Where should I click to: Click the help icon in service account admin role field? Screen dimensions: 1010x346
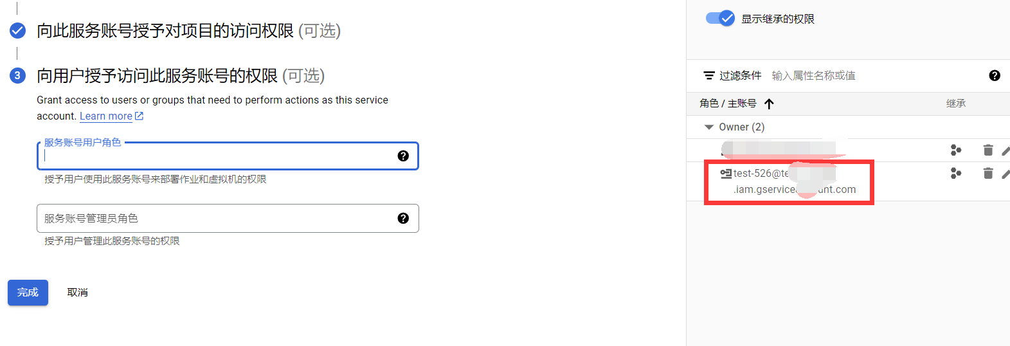click(x=403, y=218)
